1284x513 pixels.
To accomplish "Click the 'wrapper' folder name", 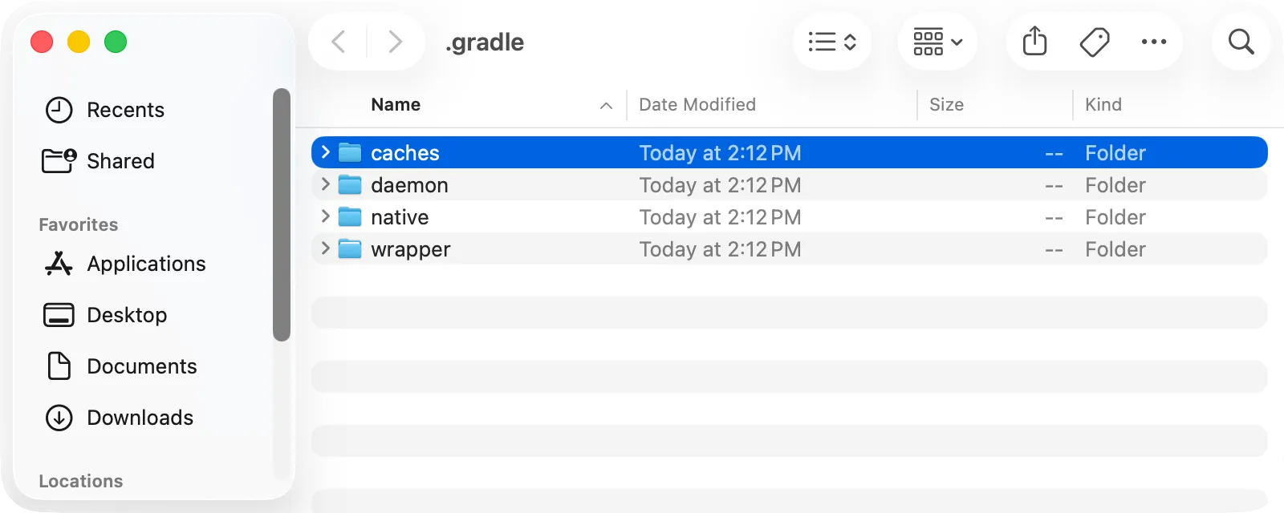I will tap(411, 249).
